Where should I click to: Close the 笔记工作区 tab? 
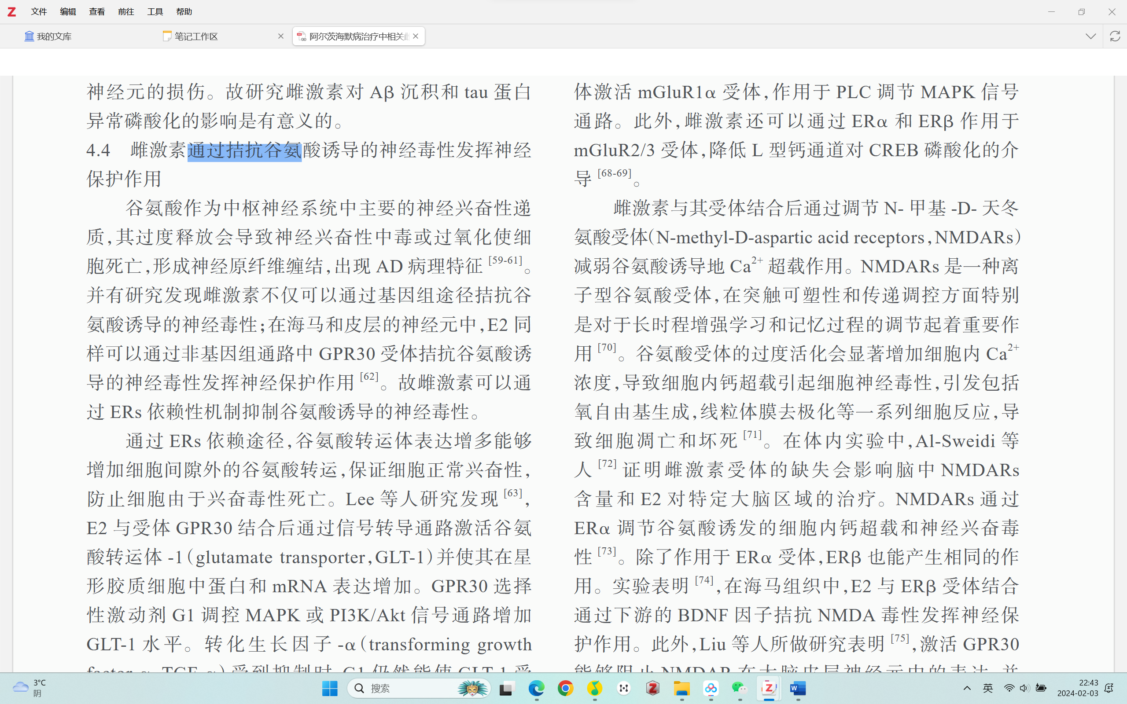click(280, 37)
